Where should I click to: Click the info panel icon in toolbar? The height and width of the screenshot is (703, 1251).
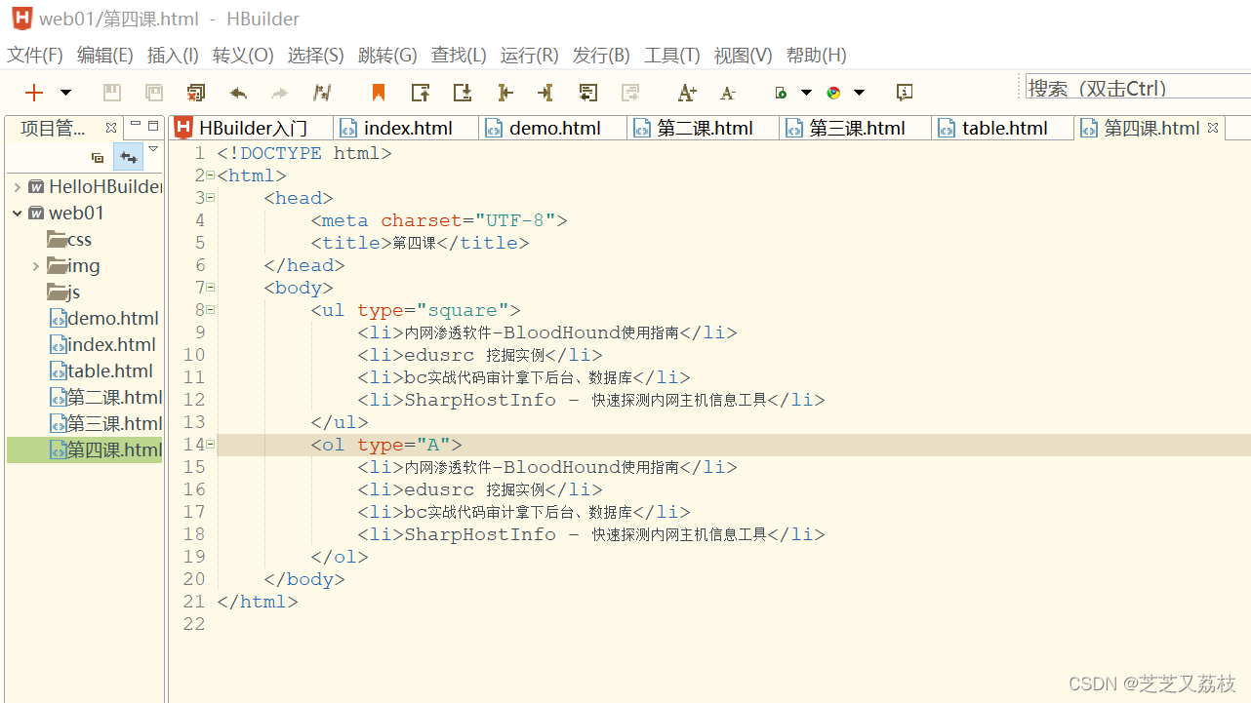coord(905,93)
